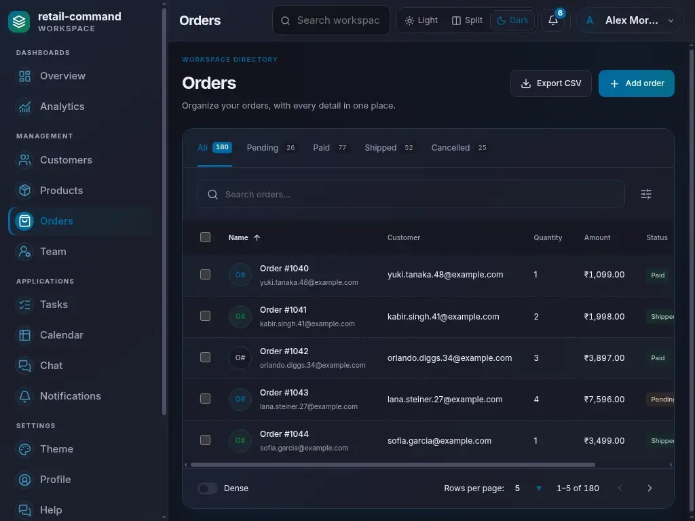Click the magnifier icon in workspace search
The width and height of the screenshot is (695, 521).
pos(286,21)
